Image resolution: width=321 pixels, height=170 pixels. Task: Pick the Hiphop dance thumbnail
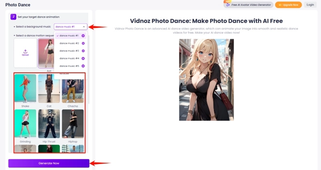pyautogui.click(x=73, y=124)
